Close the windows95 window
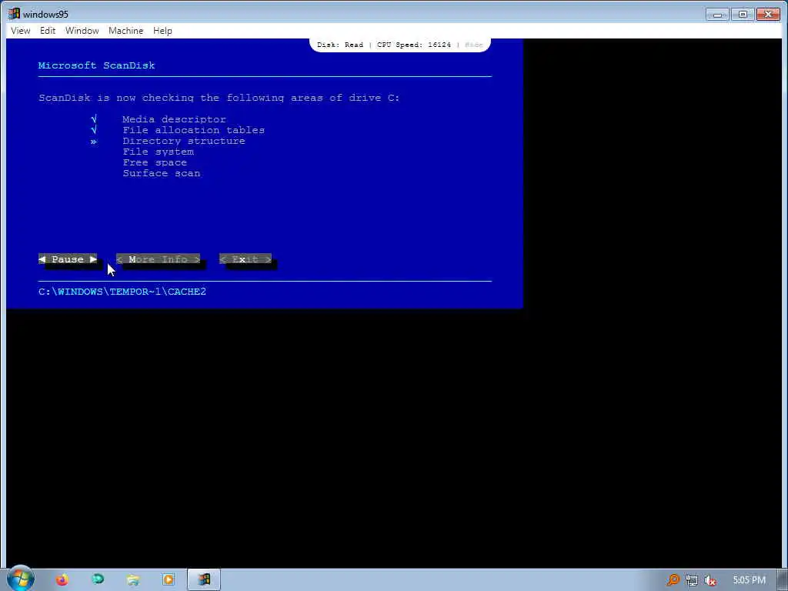 pos(768,15)
